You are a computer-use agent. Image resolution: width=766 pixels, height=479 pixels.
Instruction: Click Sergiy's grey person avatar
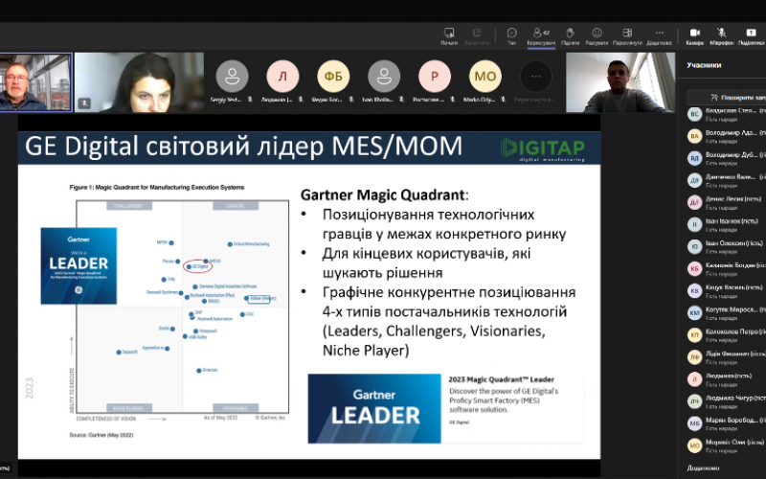click(x=232, y=77)
